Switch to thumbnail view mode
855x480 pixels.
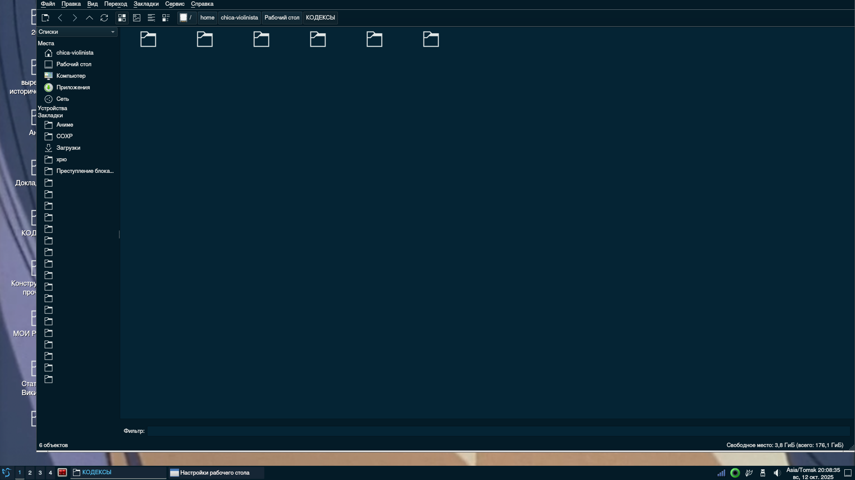[137, 18]
